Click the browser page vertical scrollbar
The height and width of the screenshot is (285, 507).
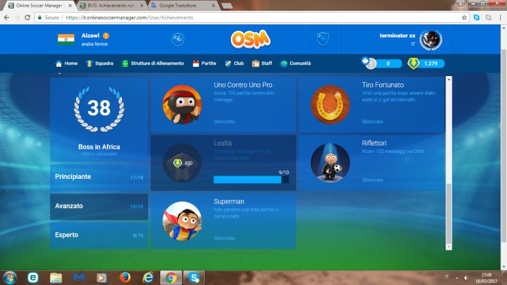[x=504, y=146]
